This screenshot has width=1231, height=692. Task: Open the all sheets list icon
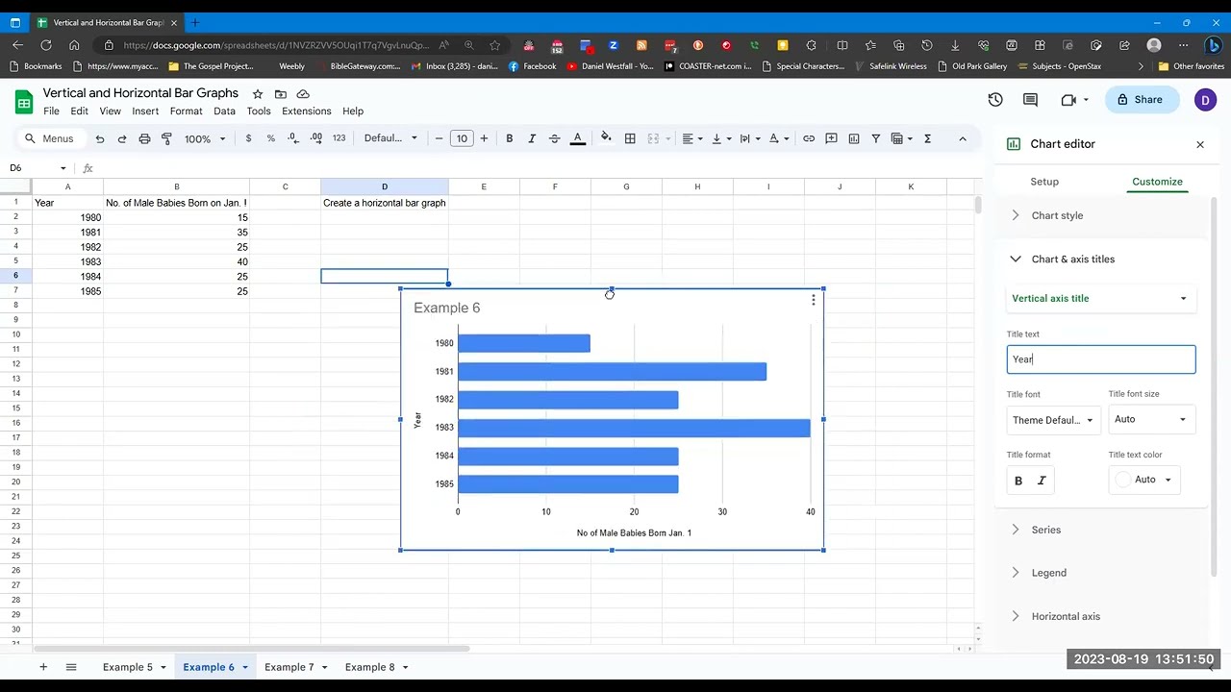click(x=70, y=667)
